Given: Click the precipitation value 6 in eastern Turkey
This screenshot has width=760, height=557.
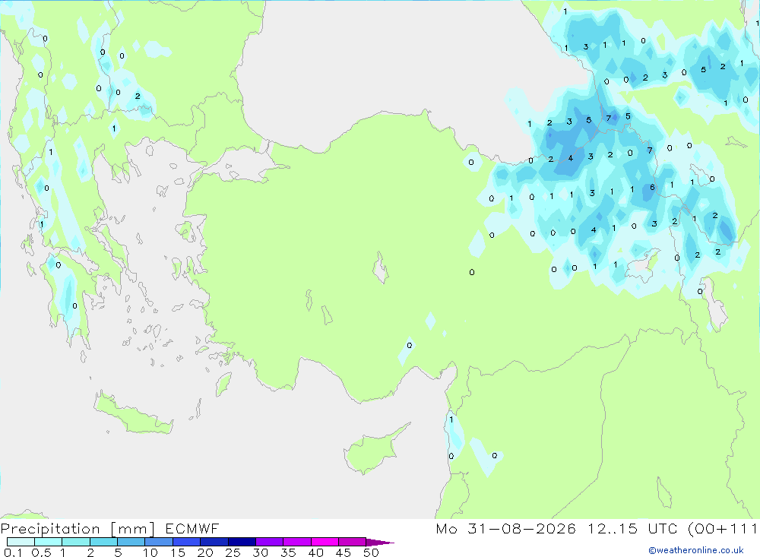Looking at the screenshot, I should (652, 187).
